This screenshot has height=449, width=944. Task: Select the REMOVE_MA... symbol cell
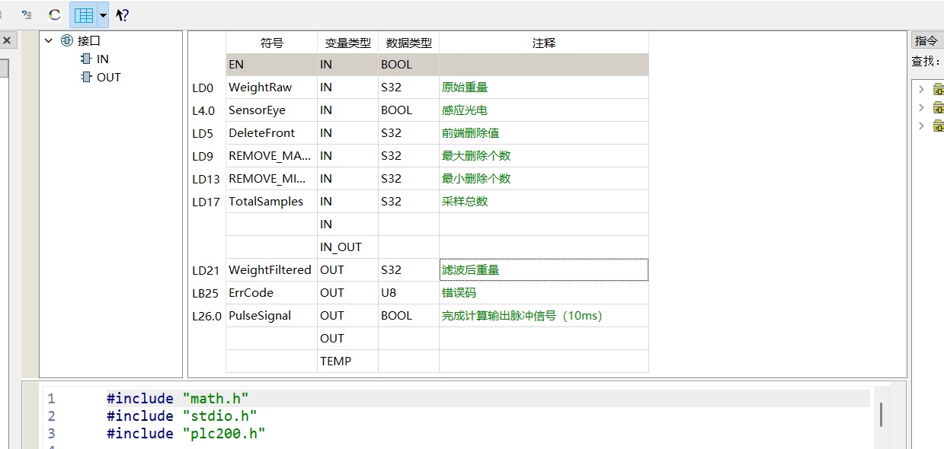pos(271,156)
